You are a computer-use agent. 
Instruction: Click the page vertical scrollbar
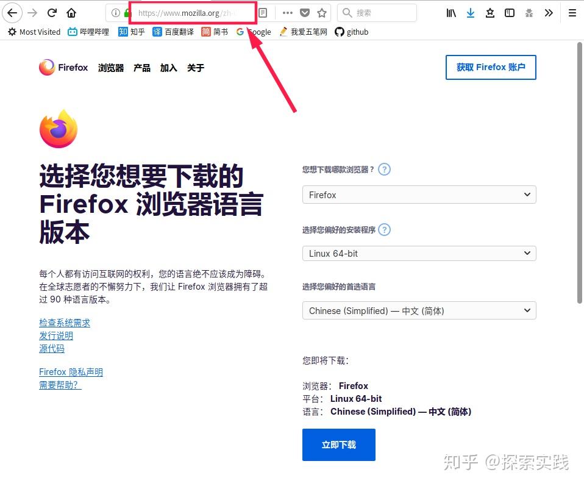tap(580, 173)
